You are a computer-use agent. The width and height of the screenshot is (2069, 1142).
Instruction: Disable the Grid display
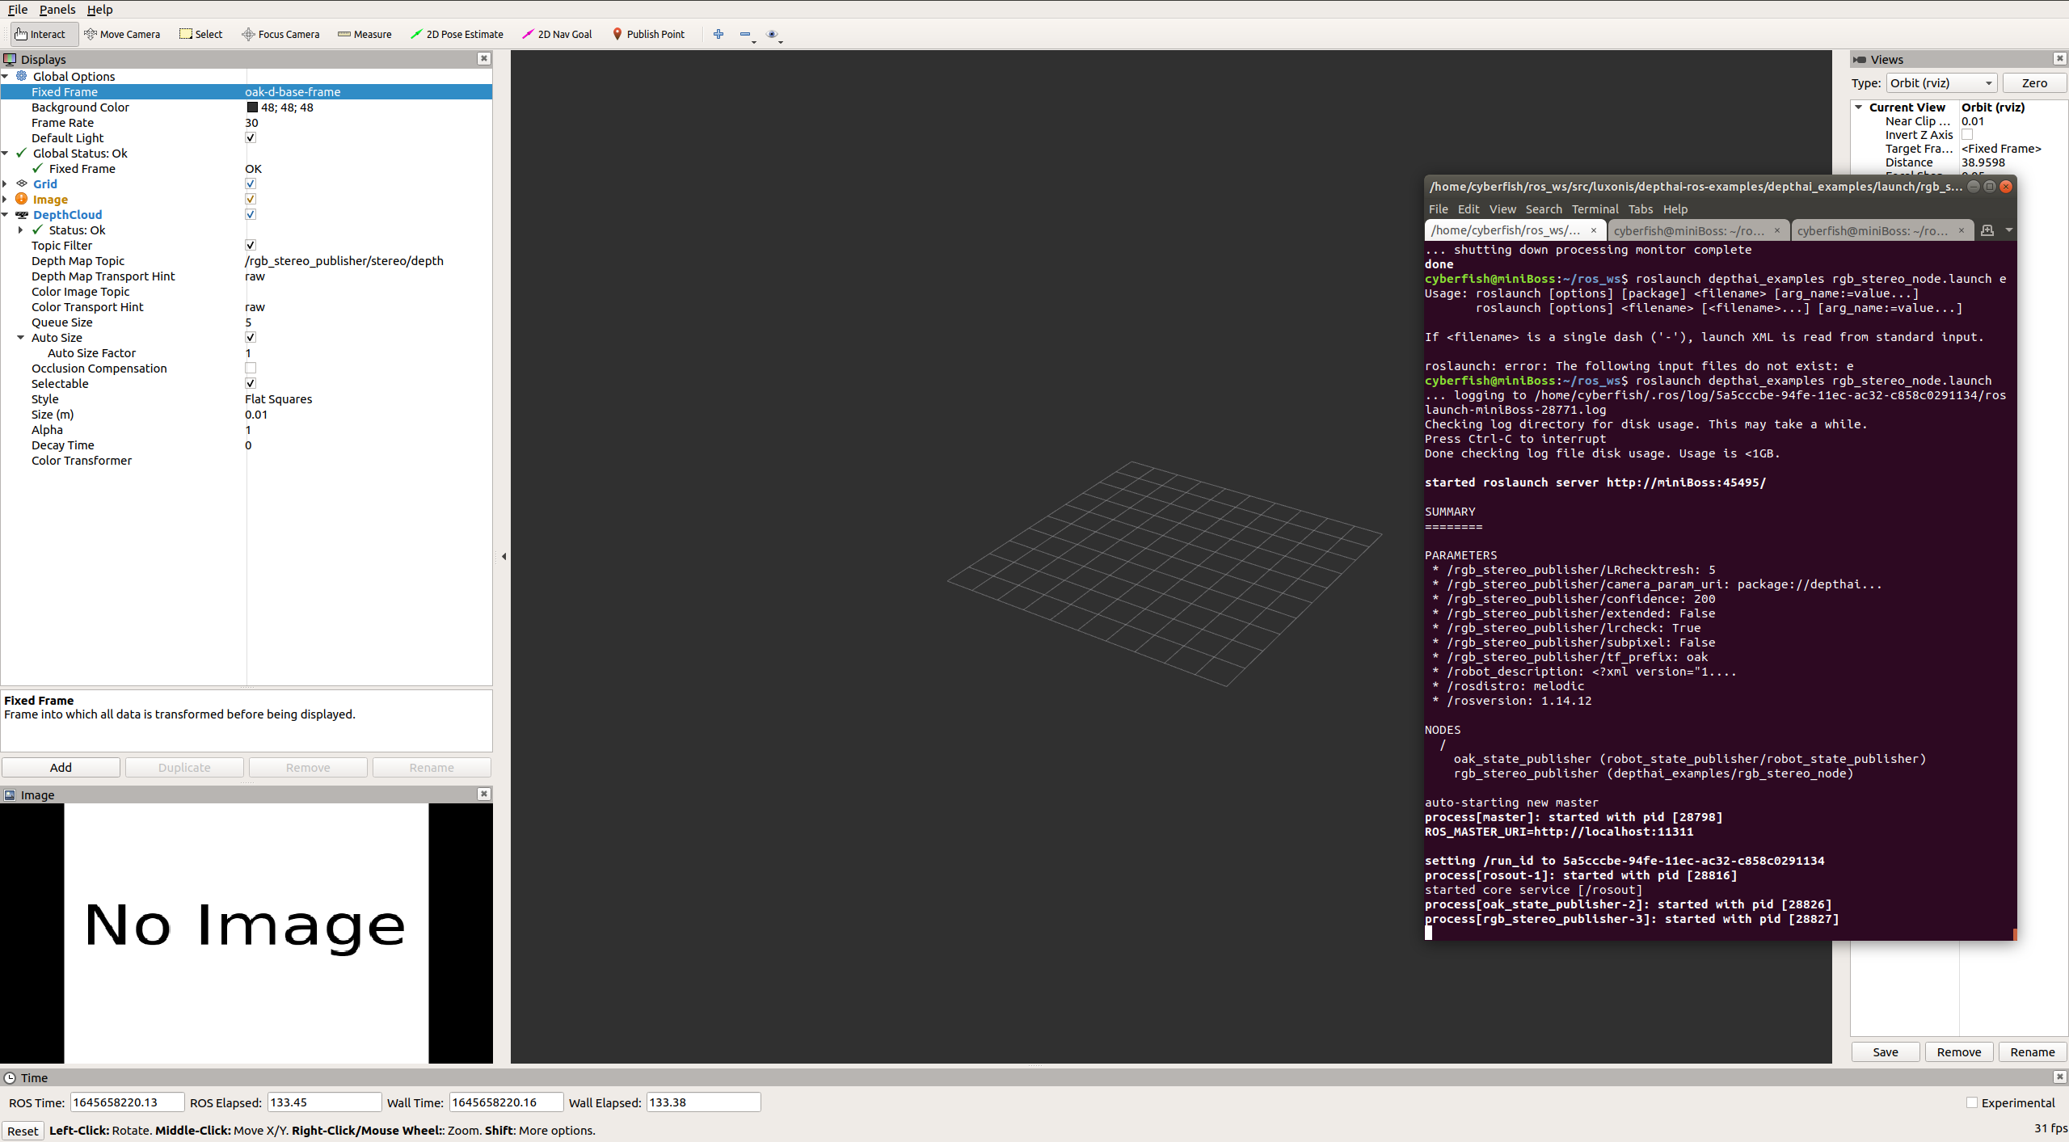pos(251,183)
